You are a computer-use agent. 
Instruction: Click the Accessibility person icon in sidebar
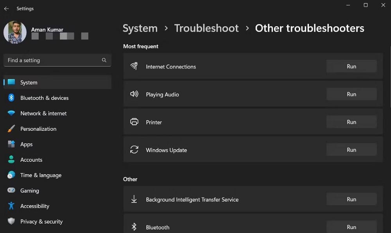11,206
